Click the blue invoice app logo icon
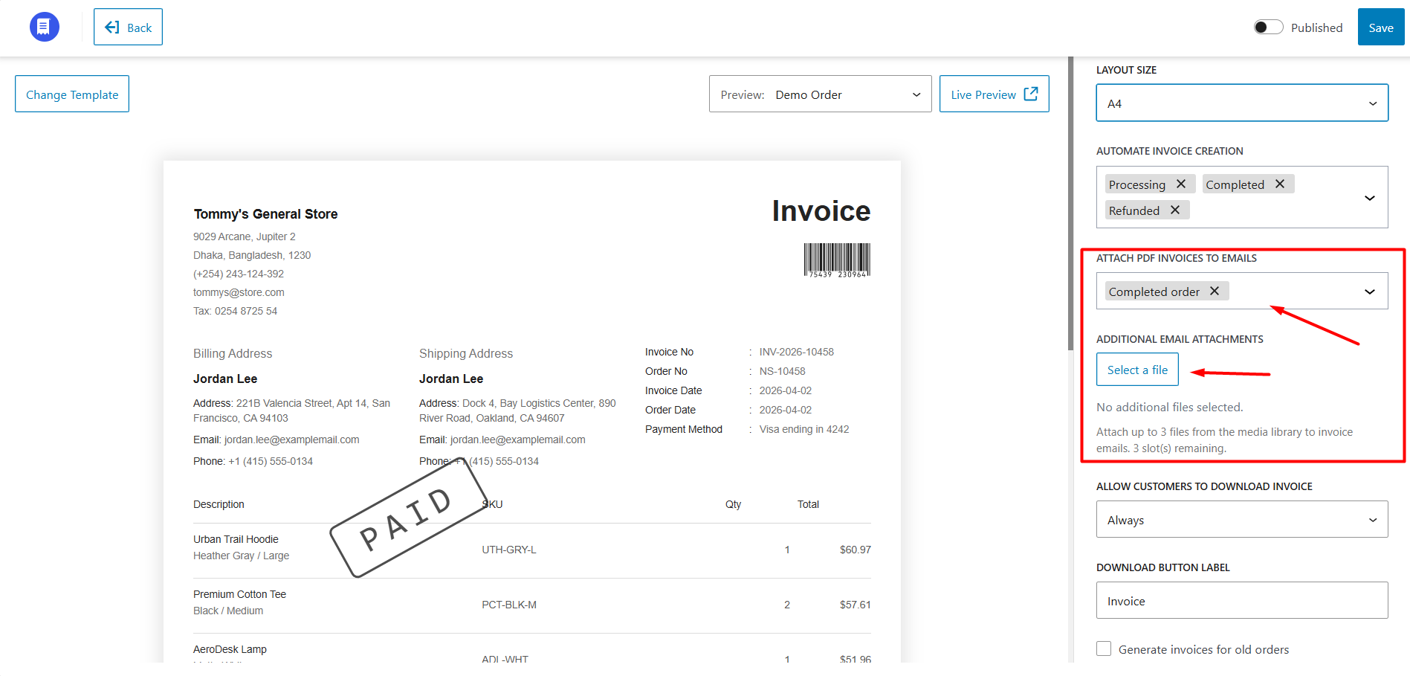 pos(45,27)
